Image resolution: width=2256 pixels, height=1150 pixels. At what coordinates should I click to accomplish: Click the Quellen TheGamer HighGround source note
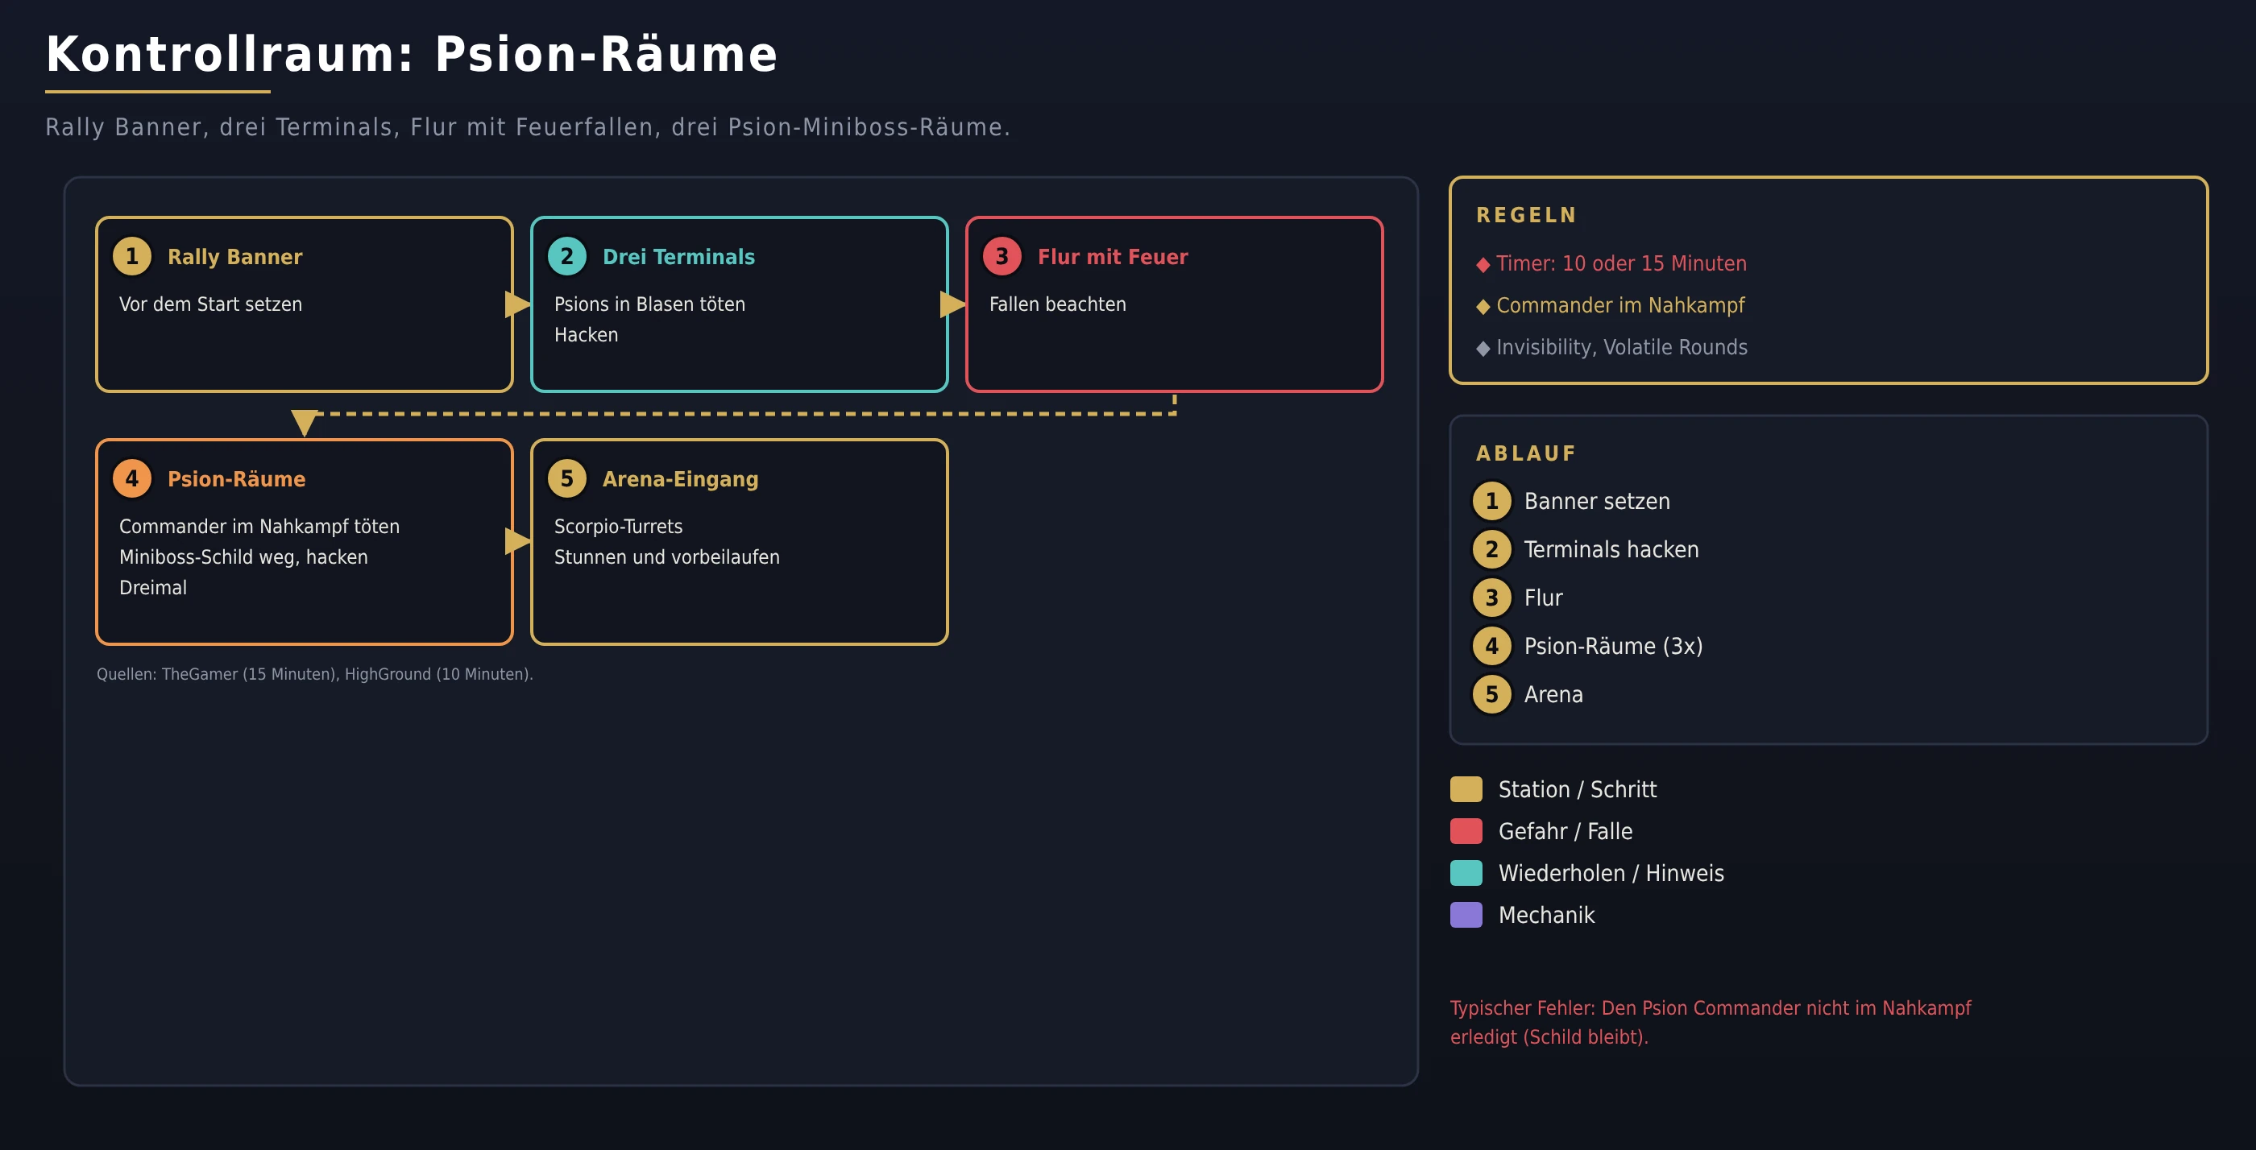click(314, 674)
